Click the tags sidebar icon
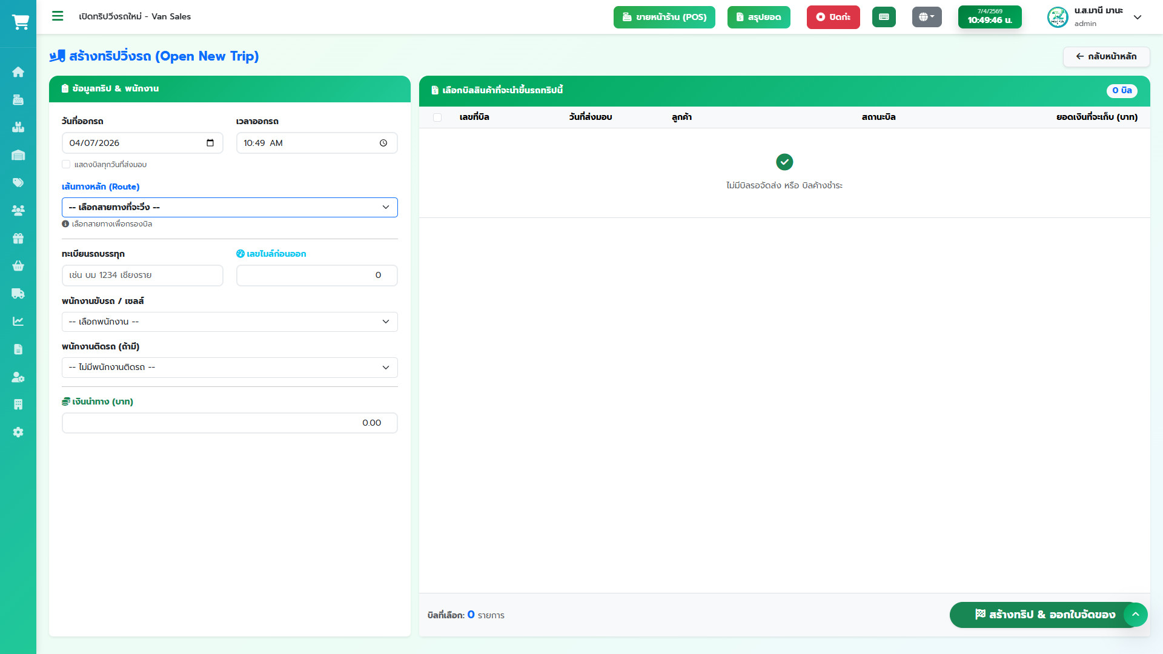 [18, 183]
